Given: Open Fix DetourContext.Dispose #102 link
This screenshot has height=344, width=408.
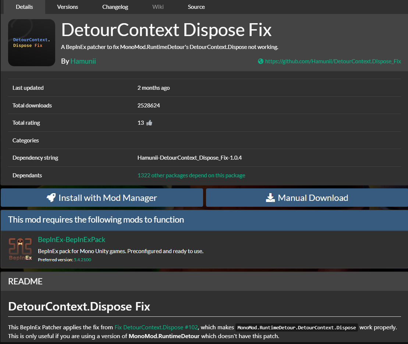Looking at the screenshot, I should click(x=156, y=327).
